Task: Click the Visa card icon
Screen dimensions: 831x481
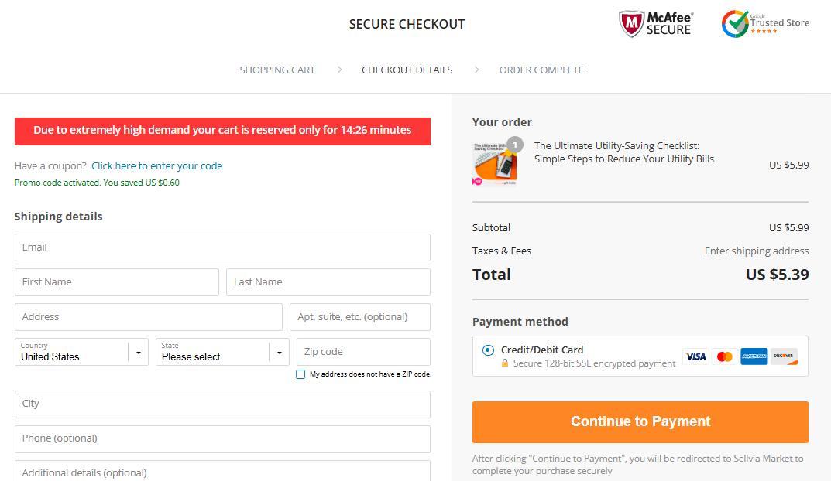Action: point(695,356)
